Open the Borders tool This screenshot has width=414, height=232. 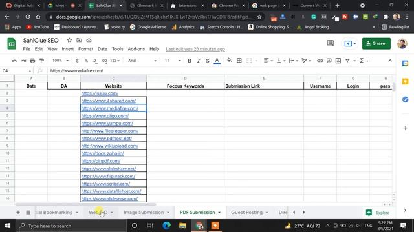[x=239, y=61]
